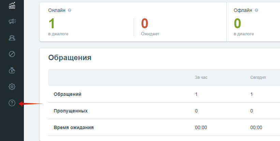280x141 pixels.
Task: Click the help icon beside Онлайн
Action: (x=70, y=10)
